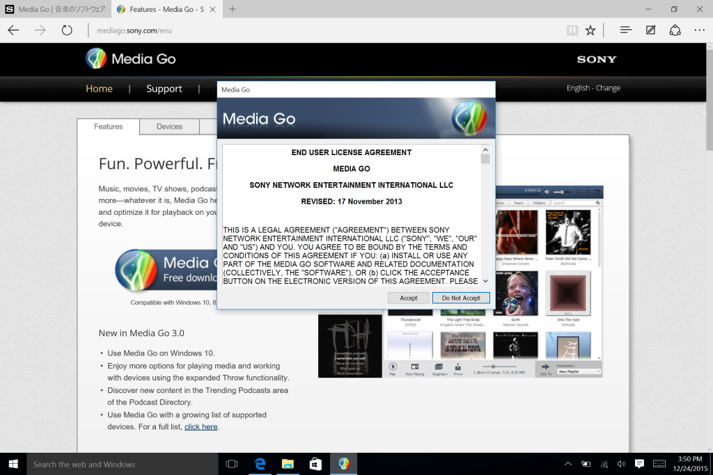Make a web note in Edge
Screen dimensions: 713x475
point(651,31)
